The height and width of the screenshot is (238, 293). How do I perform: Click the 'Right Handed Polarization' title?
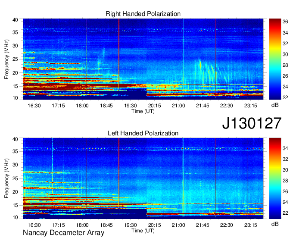pos(143,14)
